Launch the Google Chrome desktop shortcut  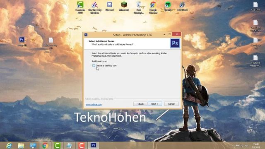point(153,7)
